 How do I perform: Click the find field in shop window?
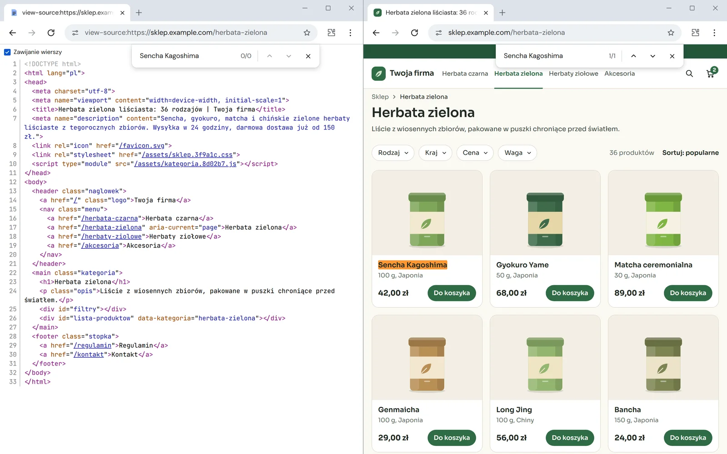click(x=552, y=56)
